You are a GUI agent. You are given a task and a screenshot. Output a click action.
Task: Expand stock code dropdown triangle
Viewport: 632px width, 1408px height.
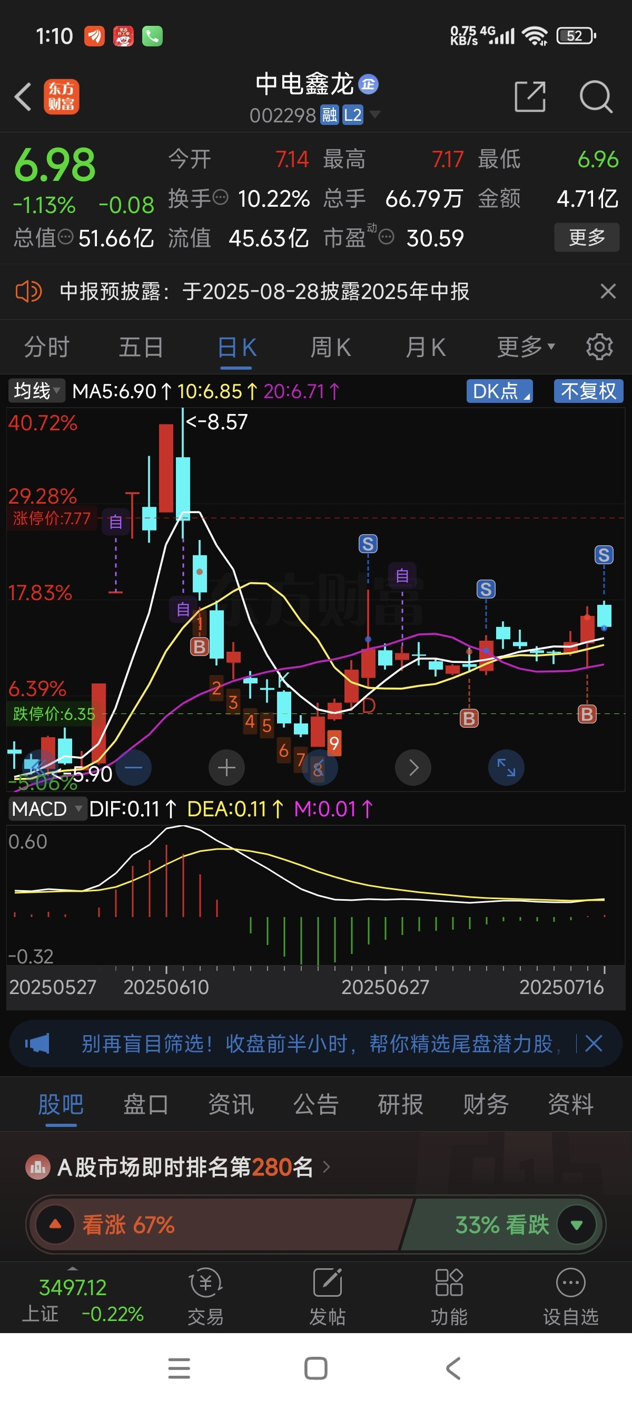374,114
